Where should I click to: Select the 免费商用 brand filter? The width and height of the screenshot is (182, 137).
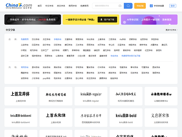[x=25, y=39]
